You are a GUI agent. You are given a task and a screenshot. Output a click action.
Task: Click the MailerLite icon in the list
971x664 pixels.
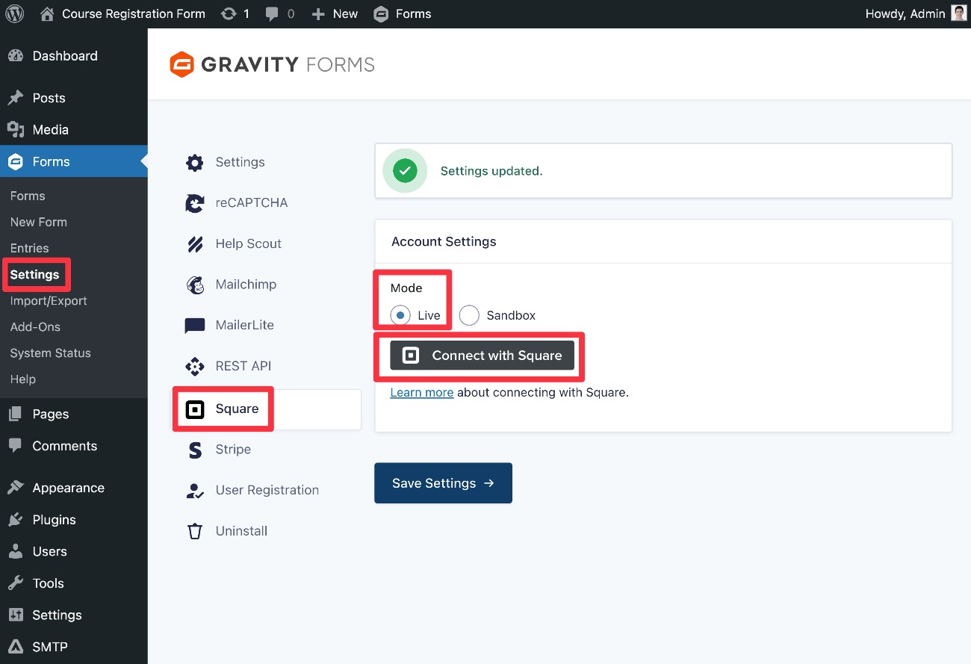pyautogui.click(x=194, y=325)
